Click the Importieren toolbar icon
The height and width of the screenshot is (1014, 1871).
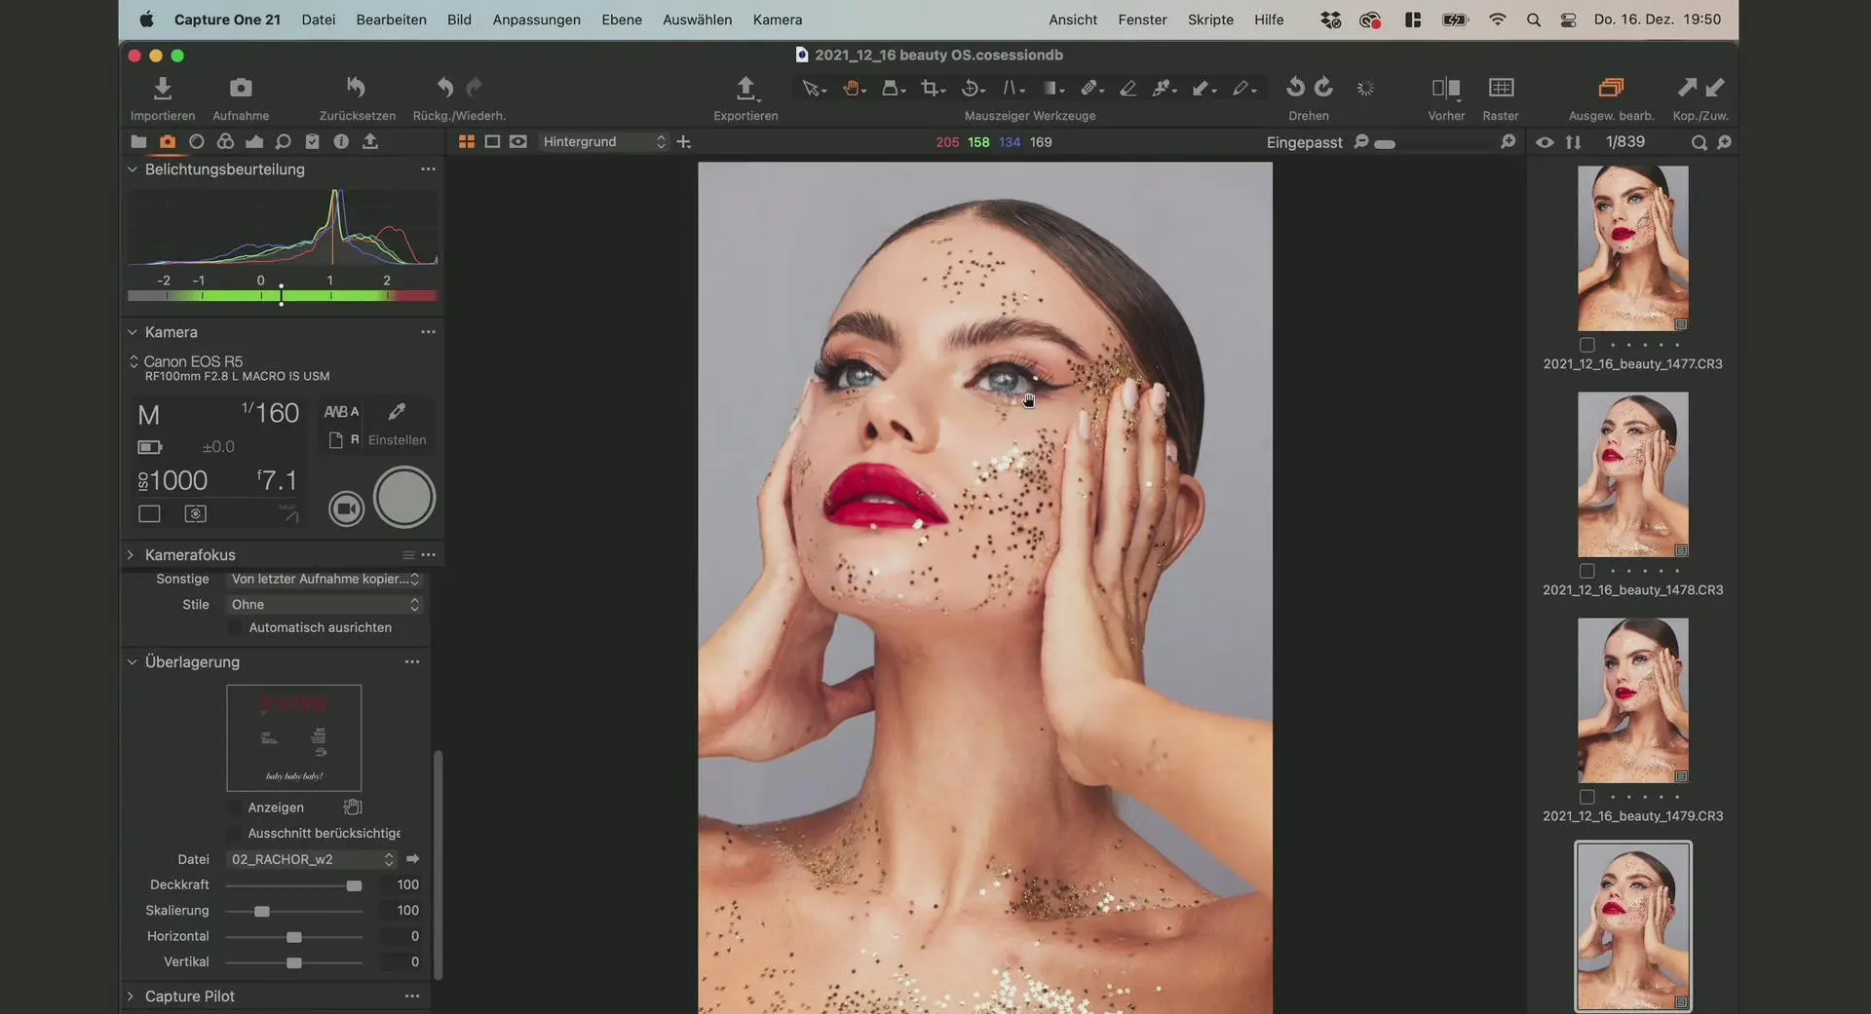(163, 89)
